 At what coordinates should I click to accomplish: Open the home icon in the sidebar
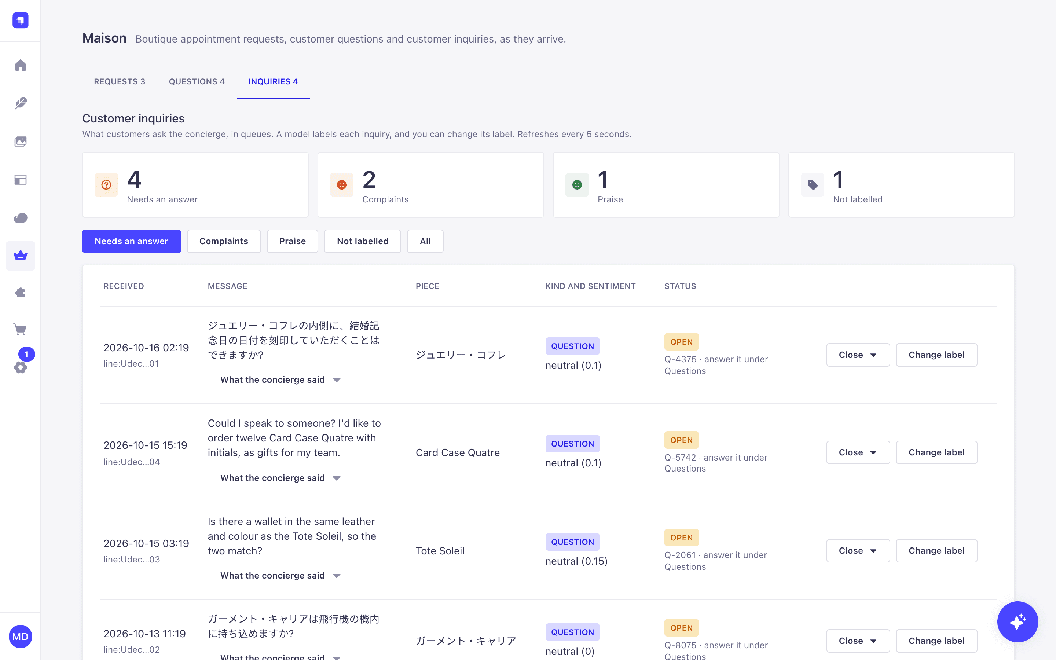(x=21, y=66)
